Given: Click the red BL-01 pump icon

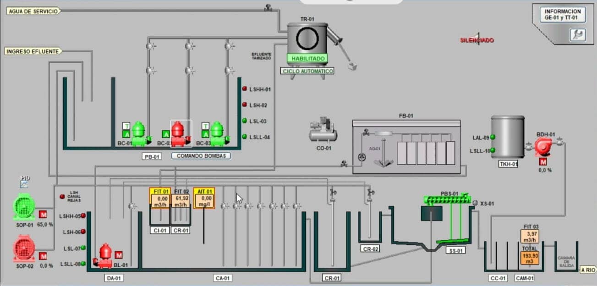Looking at the screenshot, I should click(105, 255).
